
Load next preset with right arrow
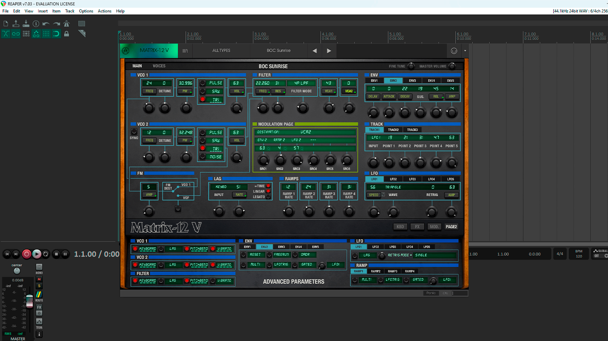pos(329,51)
